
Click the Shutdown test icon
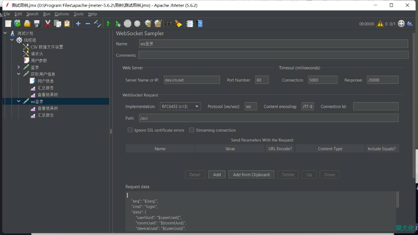click(x=137, y=24)
